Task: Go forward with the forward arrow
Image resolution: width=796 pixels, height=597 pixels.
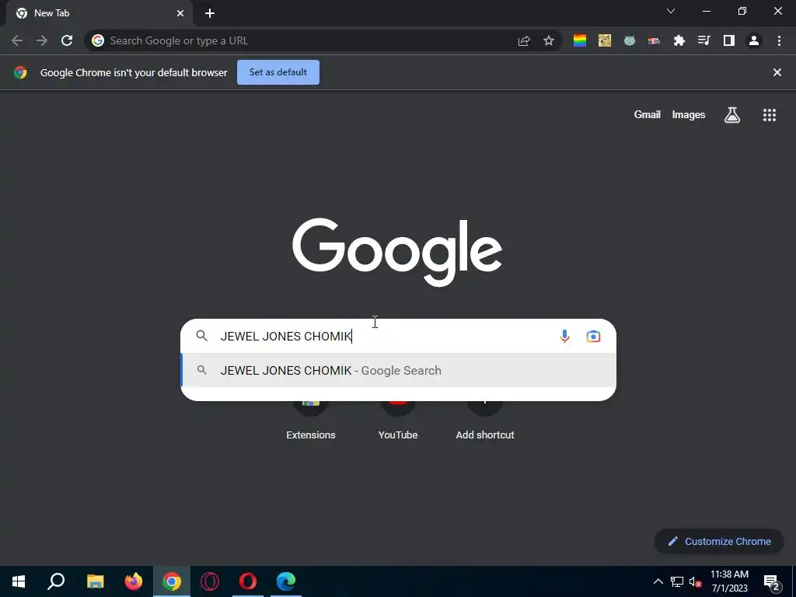Action: coord(42,40)
